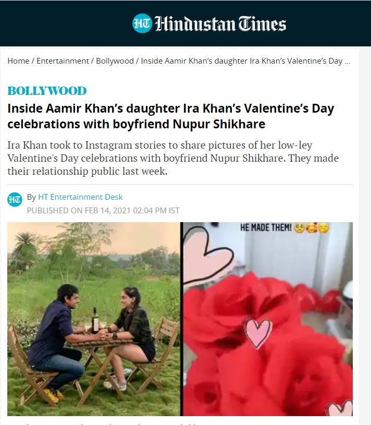The image size is (371, 425).
Task: Click the pink heart sticker on roses
Action: pyautogui.click(x=258, y=333)
